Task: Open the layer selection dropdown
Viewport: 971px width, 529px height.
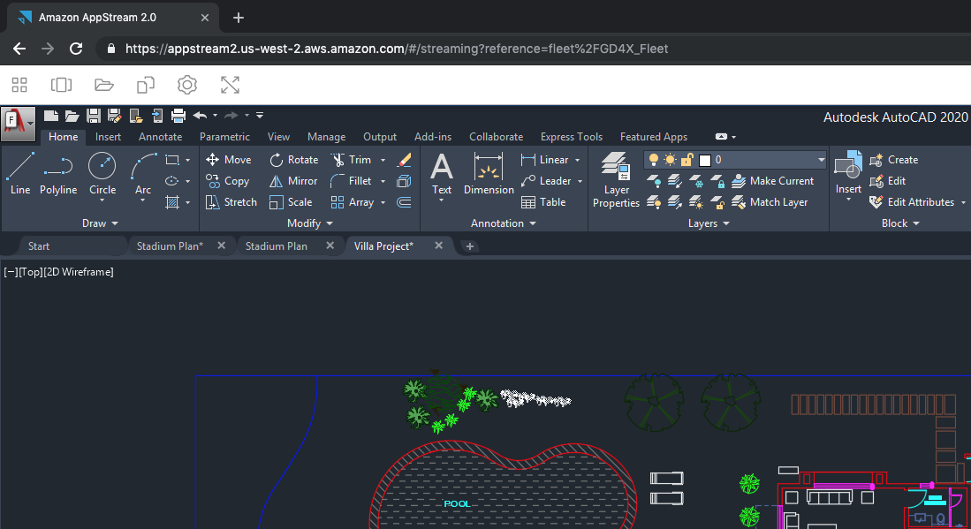Action: tap(821, 160)
